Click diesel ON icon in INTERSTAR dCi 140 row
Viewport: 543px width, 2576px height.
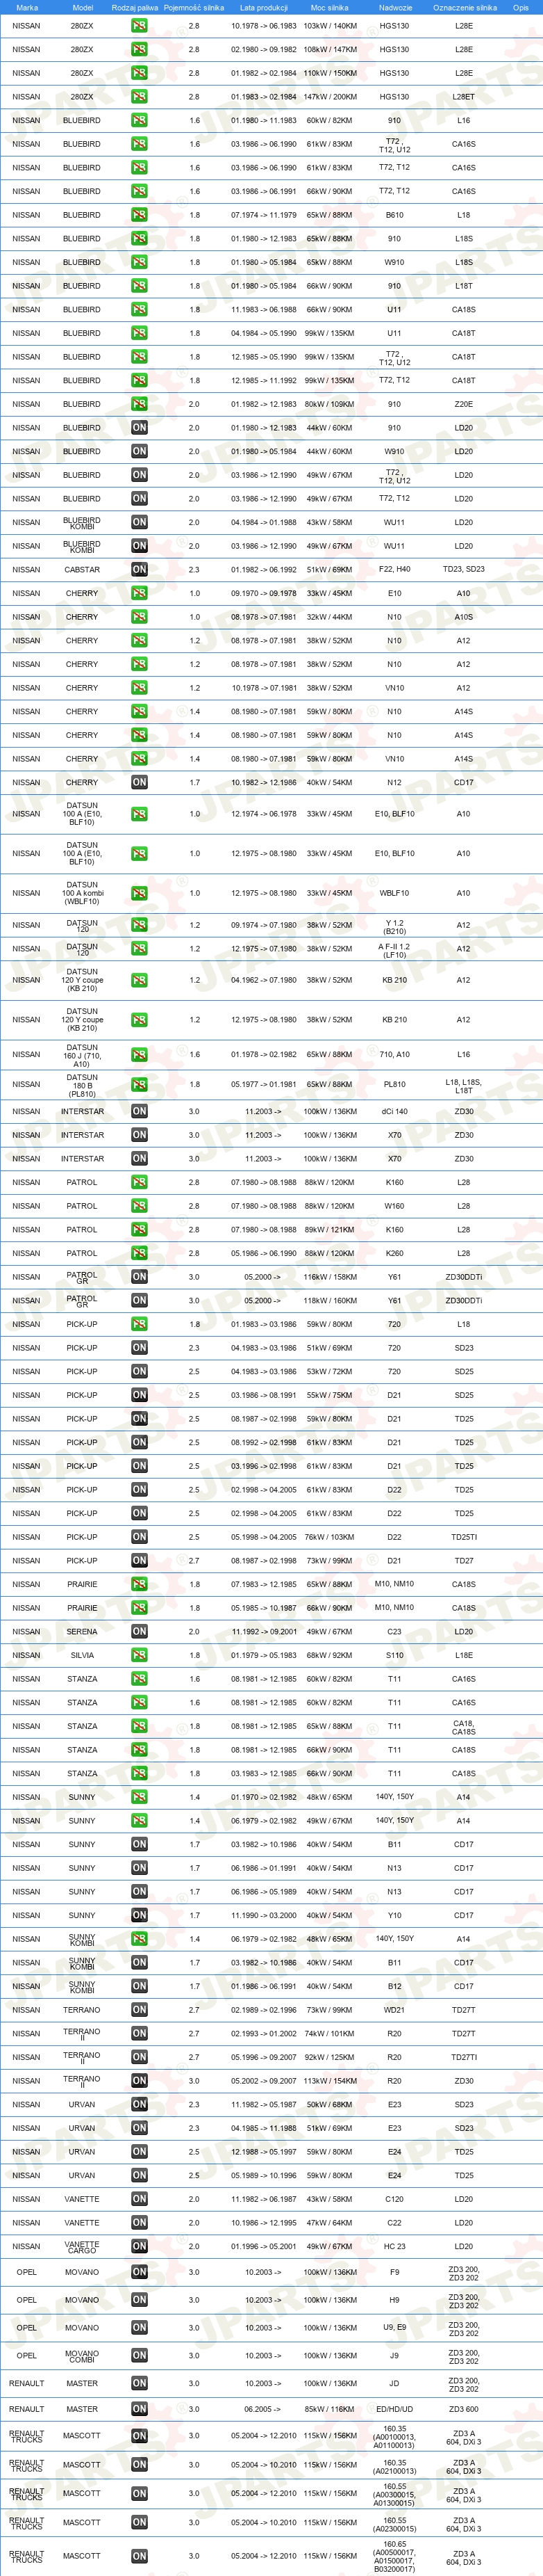click(x=139, y=1111)
